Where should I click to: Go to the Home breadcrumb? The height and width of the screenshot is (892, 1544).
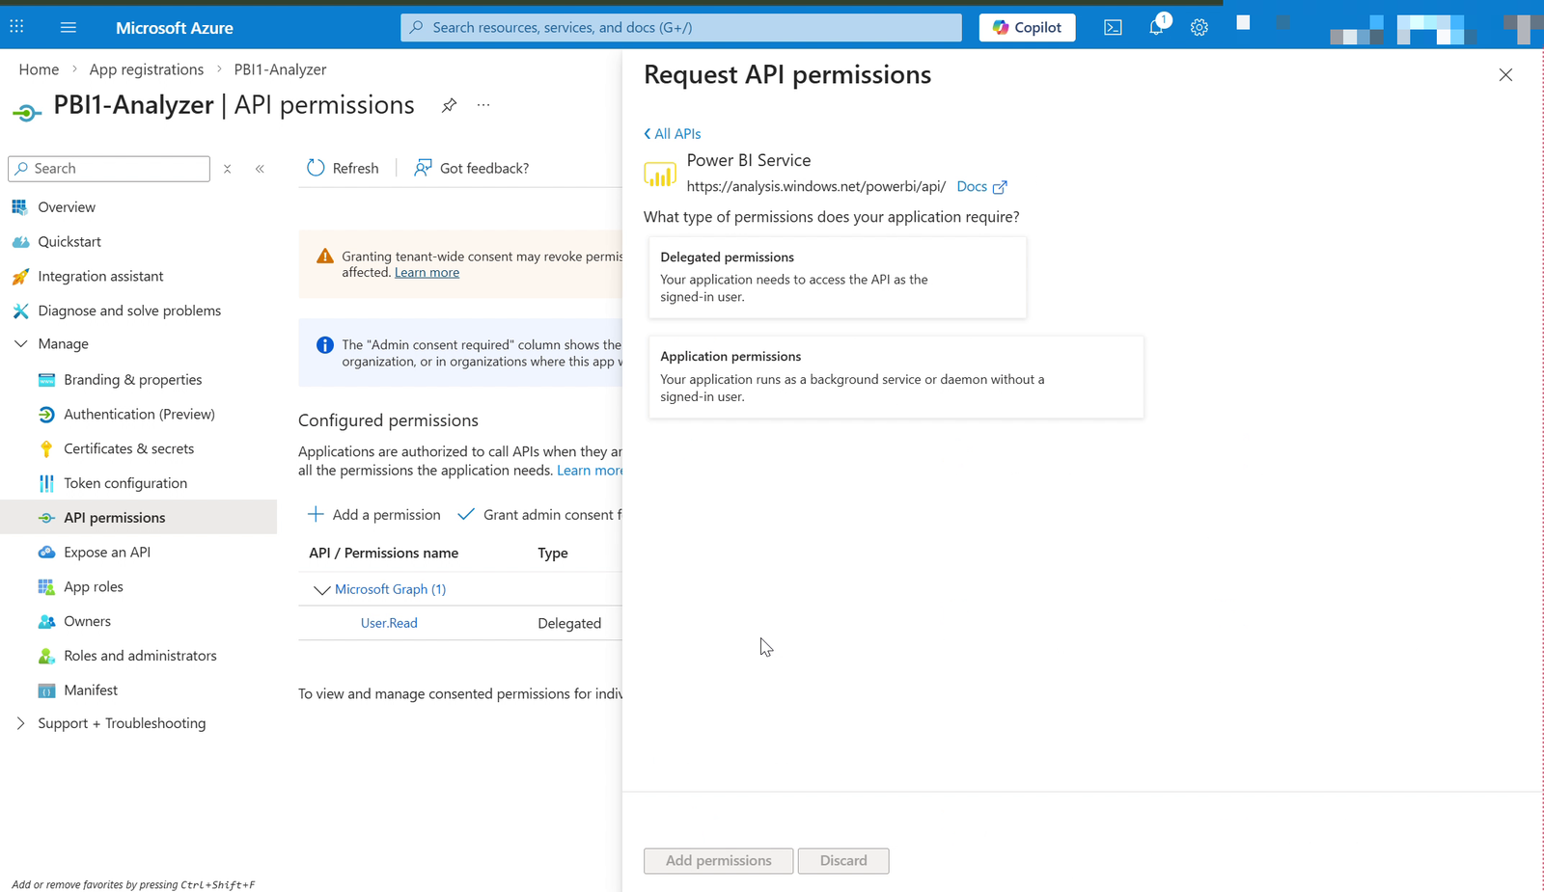point(39,69)
